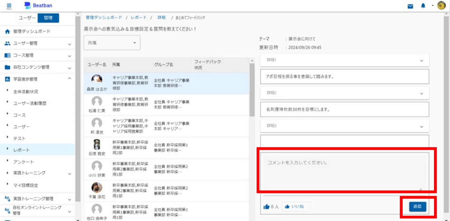
Task: Click the thumbs-up count icon
Action: [266, 207]
